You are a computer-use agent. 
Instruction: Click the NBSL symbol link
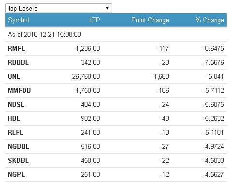click(x=16, y=104)
